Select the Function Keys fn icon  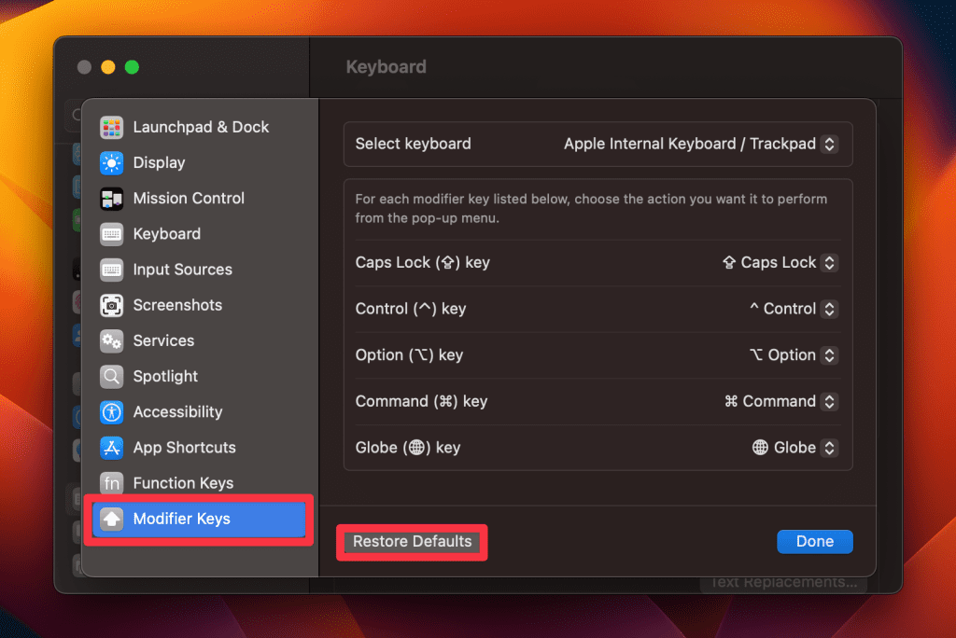(112, 483)
